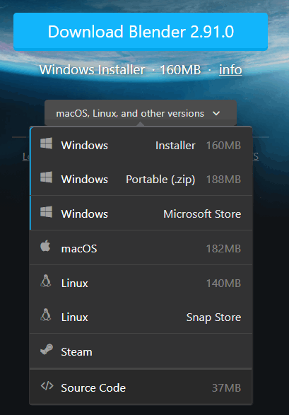Click the Apple logo icon for macOS

[x=45, y=246]
